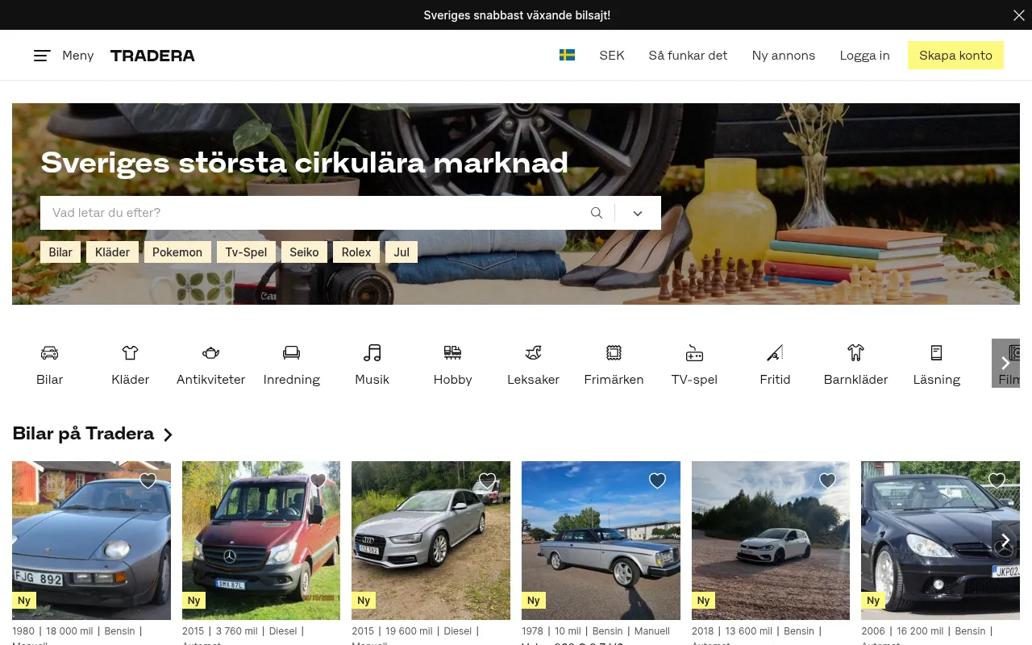Click the Vad letar du efter search field

tap(314, 213)
